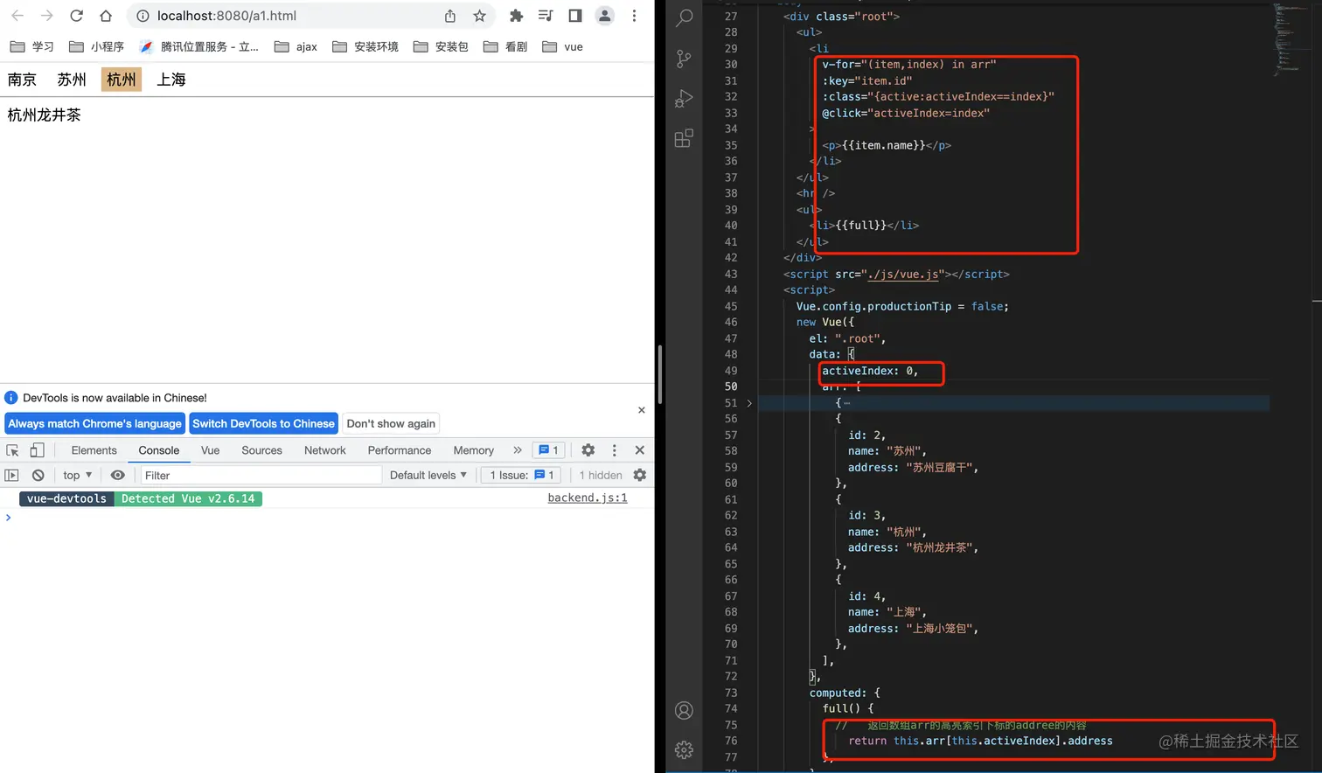
Task: Toggle the Chrome side panel
Action: [575, 16]
